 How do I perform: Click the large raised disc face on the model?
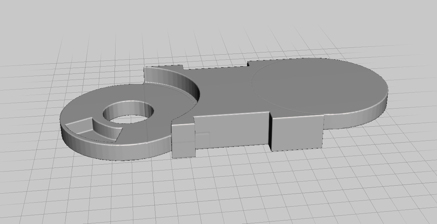[319, 86]
